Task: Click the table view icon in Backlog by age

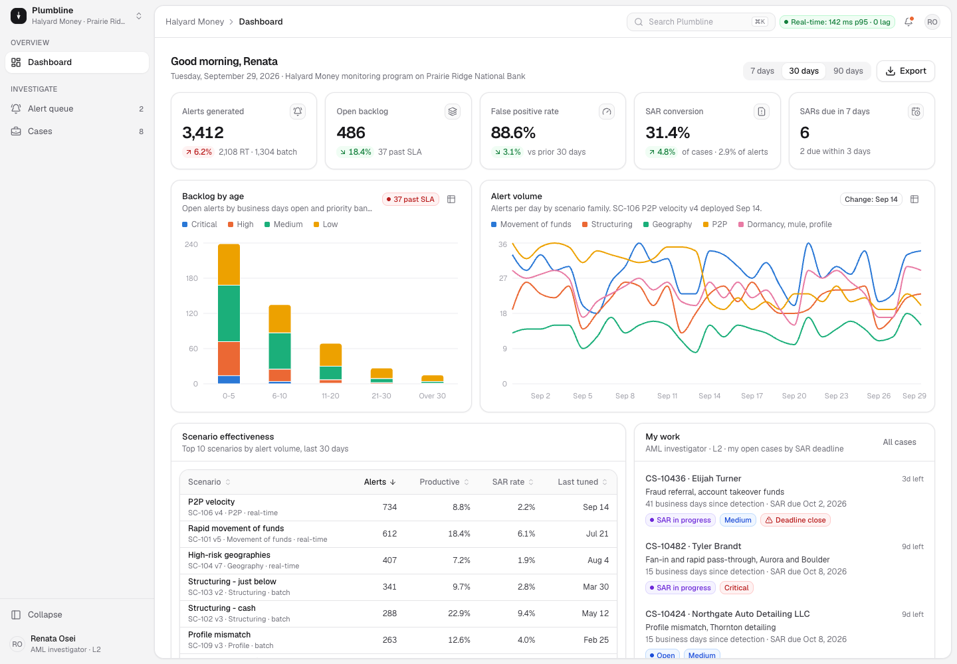Action: pyautogui.click(x=451, y=199)
